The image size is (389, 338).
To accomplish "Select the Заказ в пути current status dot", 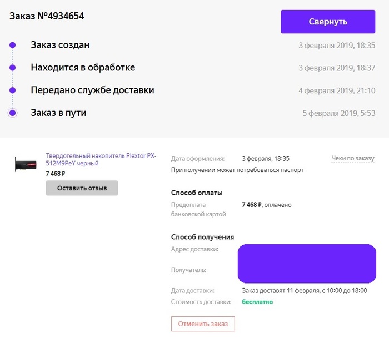I will [13, 113].
